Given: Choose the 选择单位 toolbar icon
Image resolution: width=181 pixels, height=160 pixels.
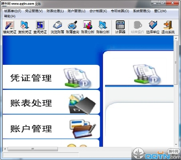Looking at the screenshot, I should point(153,27).
